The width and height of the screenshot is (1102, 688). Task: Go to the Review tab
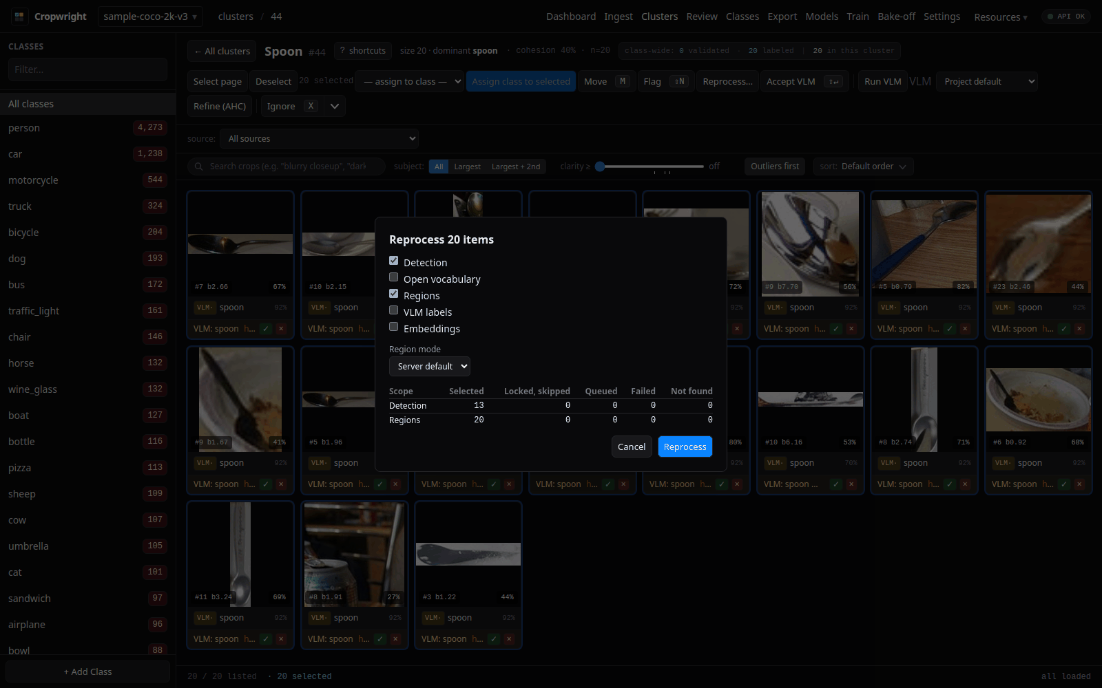click(702, 17)
